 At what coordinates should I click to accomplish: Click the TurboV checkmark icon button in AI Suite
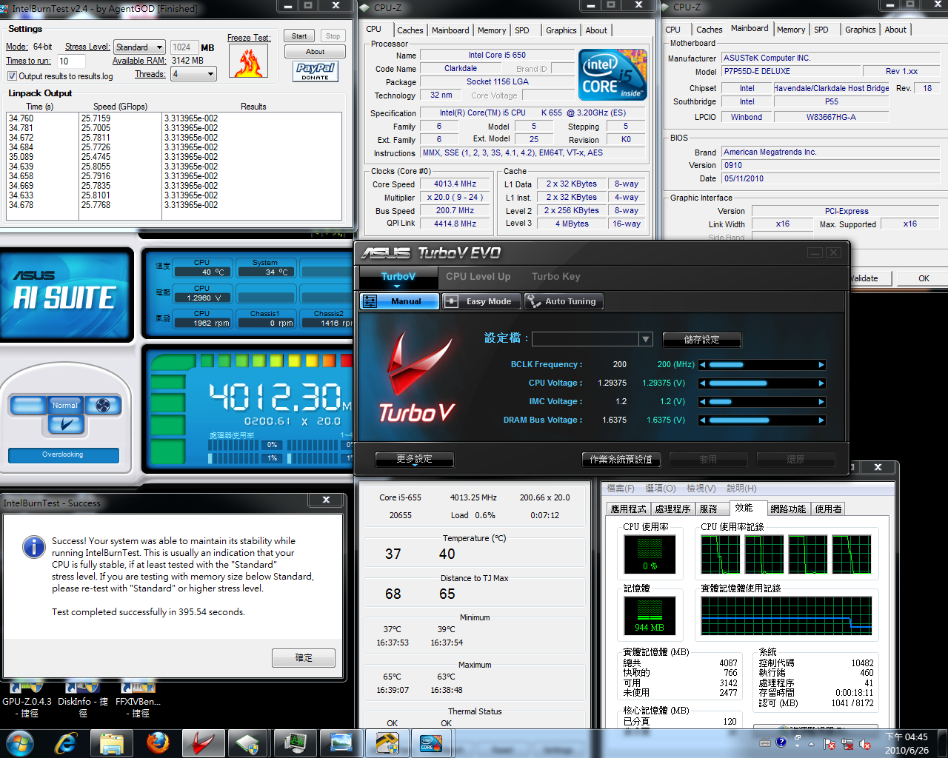click(66, 424)
